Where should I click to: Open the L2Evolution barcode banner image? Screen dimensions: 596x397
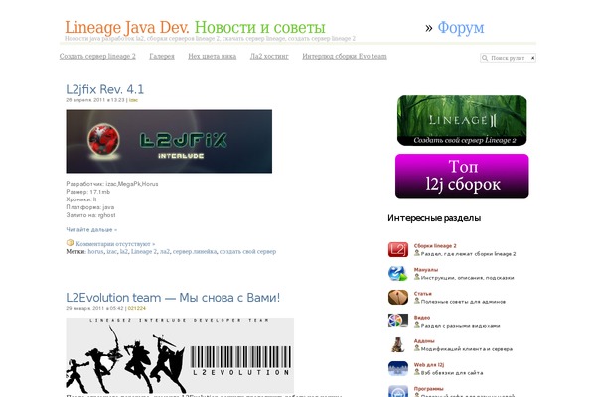(x=180, y=355)
